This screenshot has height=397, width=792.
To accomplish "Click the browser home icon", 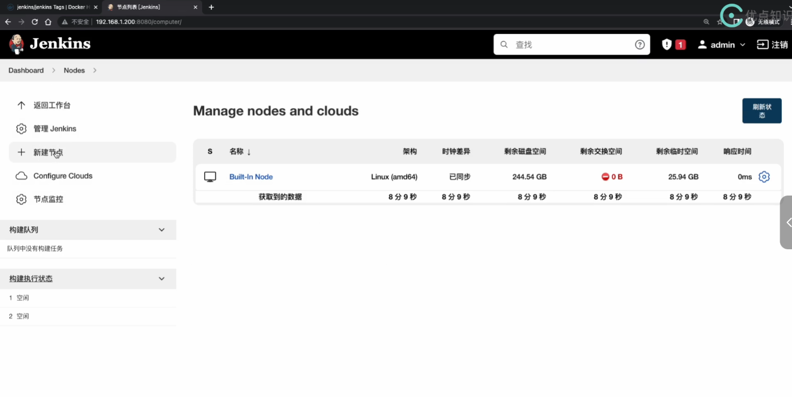I will (48, 22).
